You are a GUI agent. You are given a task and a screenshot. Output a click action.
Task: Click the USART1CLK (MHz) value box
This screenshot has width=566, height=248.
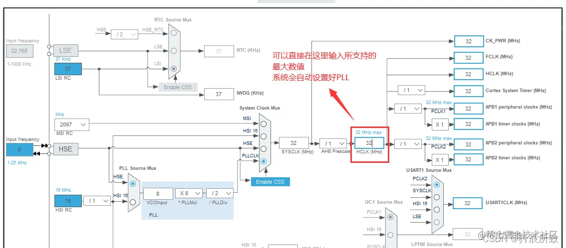click(468, 203)
